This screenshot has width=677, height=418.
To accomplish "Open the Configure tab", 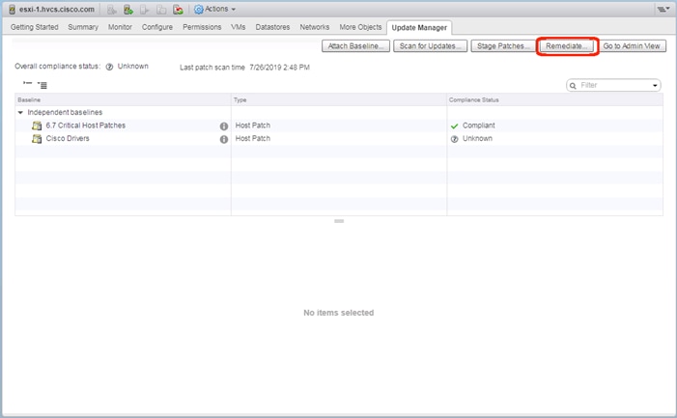I will [157, 27].
